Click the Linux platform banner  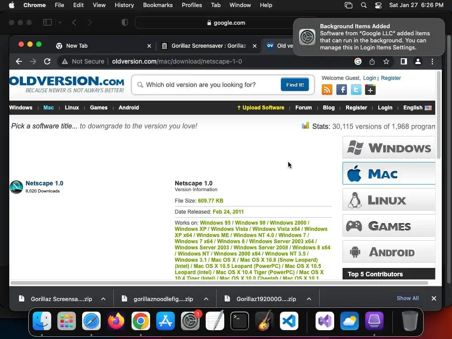(388, 200)
